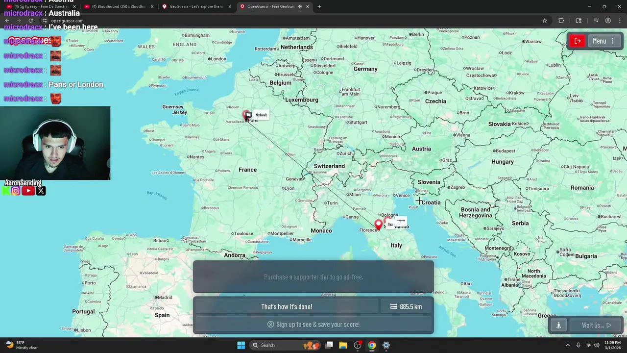This screenshot has height=353, width=627.
Task: Click the media control icon in toolbar
Action: click(596, 21)
